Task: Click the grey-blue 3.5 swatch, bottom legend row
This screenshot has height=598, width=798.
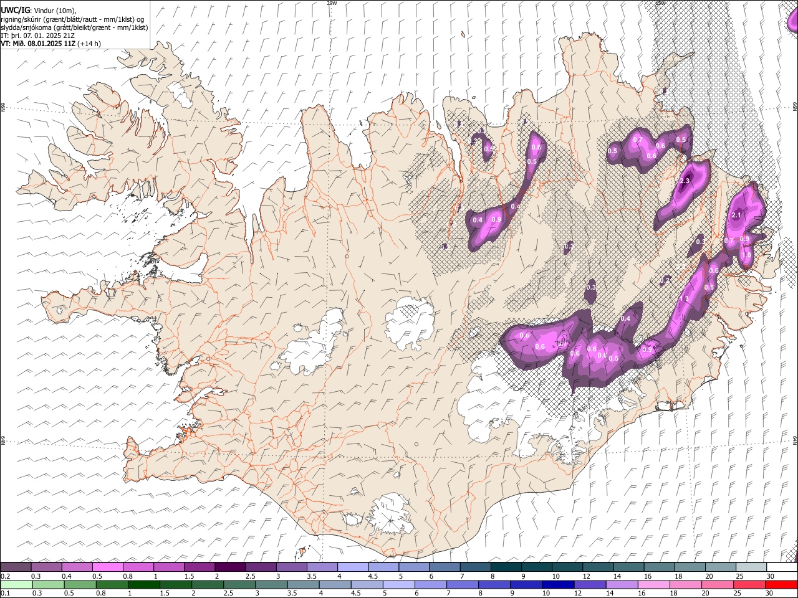Action: [303, 585]
